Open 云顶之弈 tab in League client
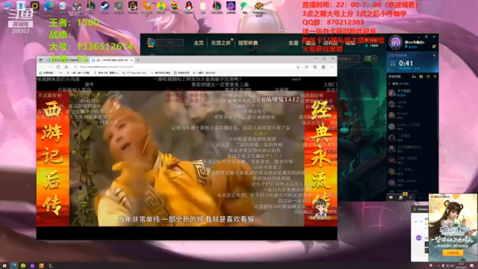Screen dimensions: 478x269 pos(221,43)
